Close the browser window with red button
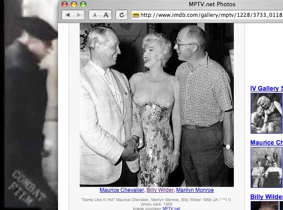 (64, 4)
